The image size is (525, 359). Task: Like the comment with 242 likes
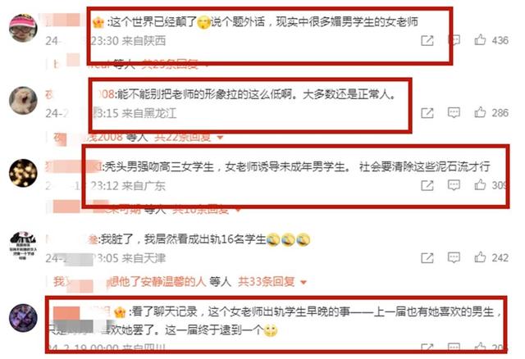(x=480, y=257)
